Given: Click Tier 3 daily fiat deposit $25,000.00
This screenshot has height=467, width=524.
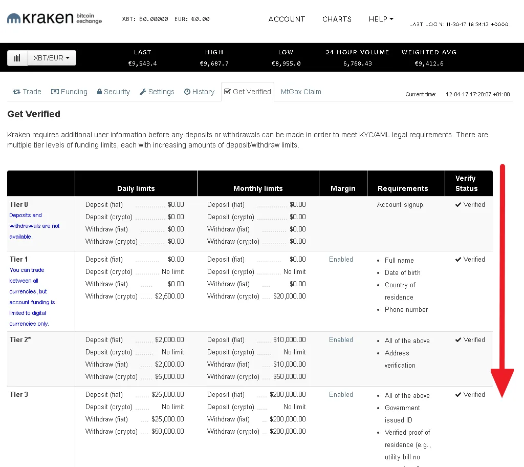Looking at the screenshot, I should 168,394.
